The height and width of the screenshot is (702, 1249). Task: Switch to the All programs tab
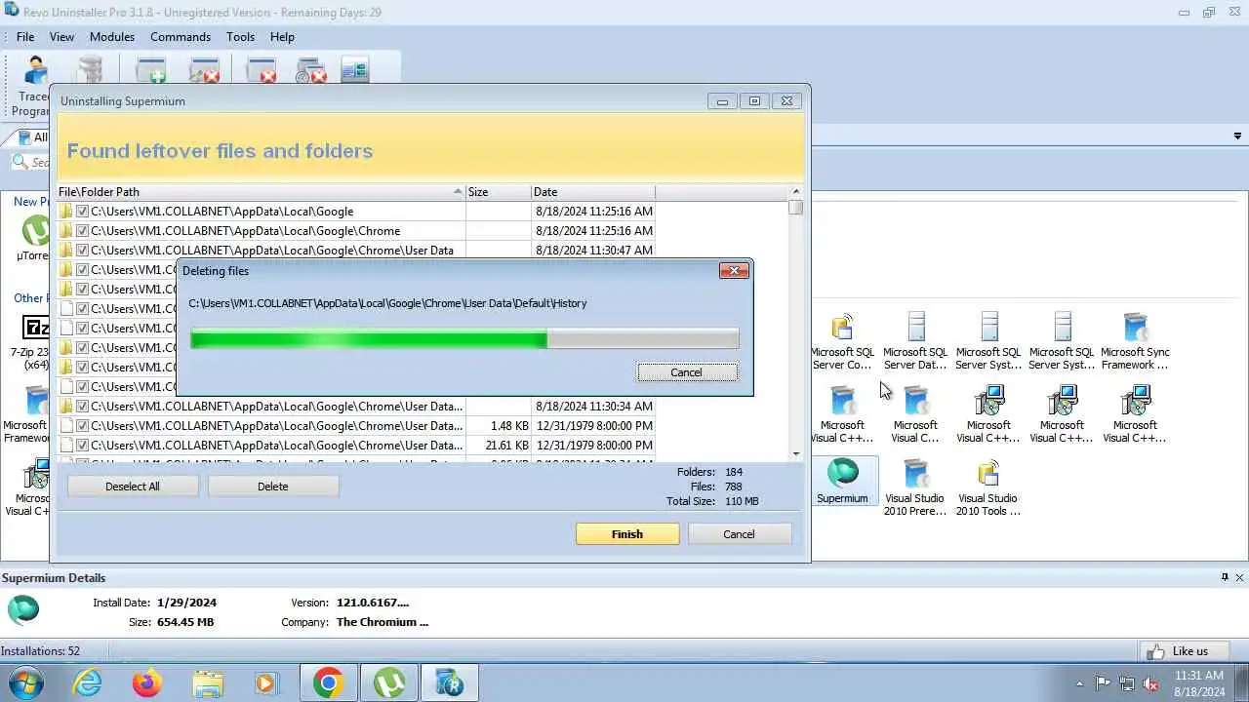[x=33, y=137]
